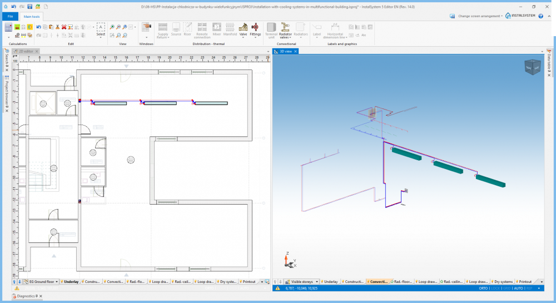Image resolution: width=556 pixels, height=303 pixels.
Task: Click the red X delete icon
Action: (64, 27)
